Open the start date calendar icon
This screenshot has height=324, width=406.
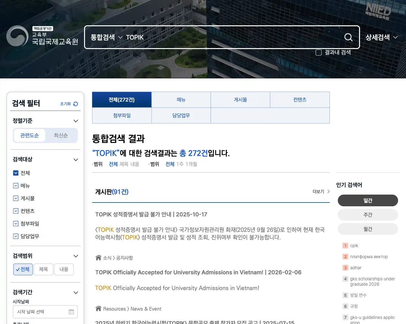[71, 312]
